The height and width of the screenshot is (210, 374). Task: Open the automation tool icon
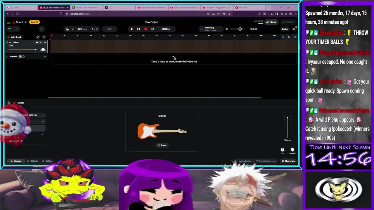pyautogui.click(x=38, y=37)
